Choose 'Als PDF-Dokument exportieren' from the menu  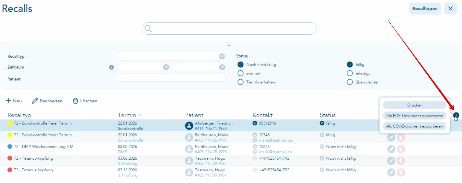click(414, 116)
